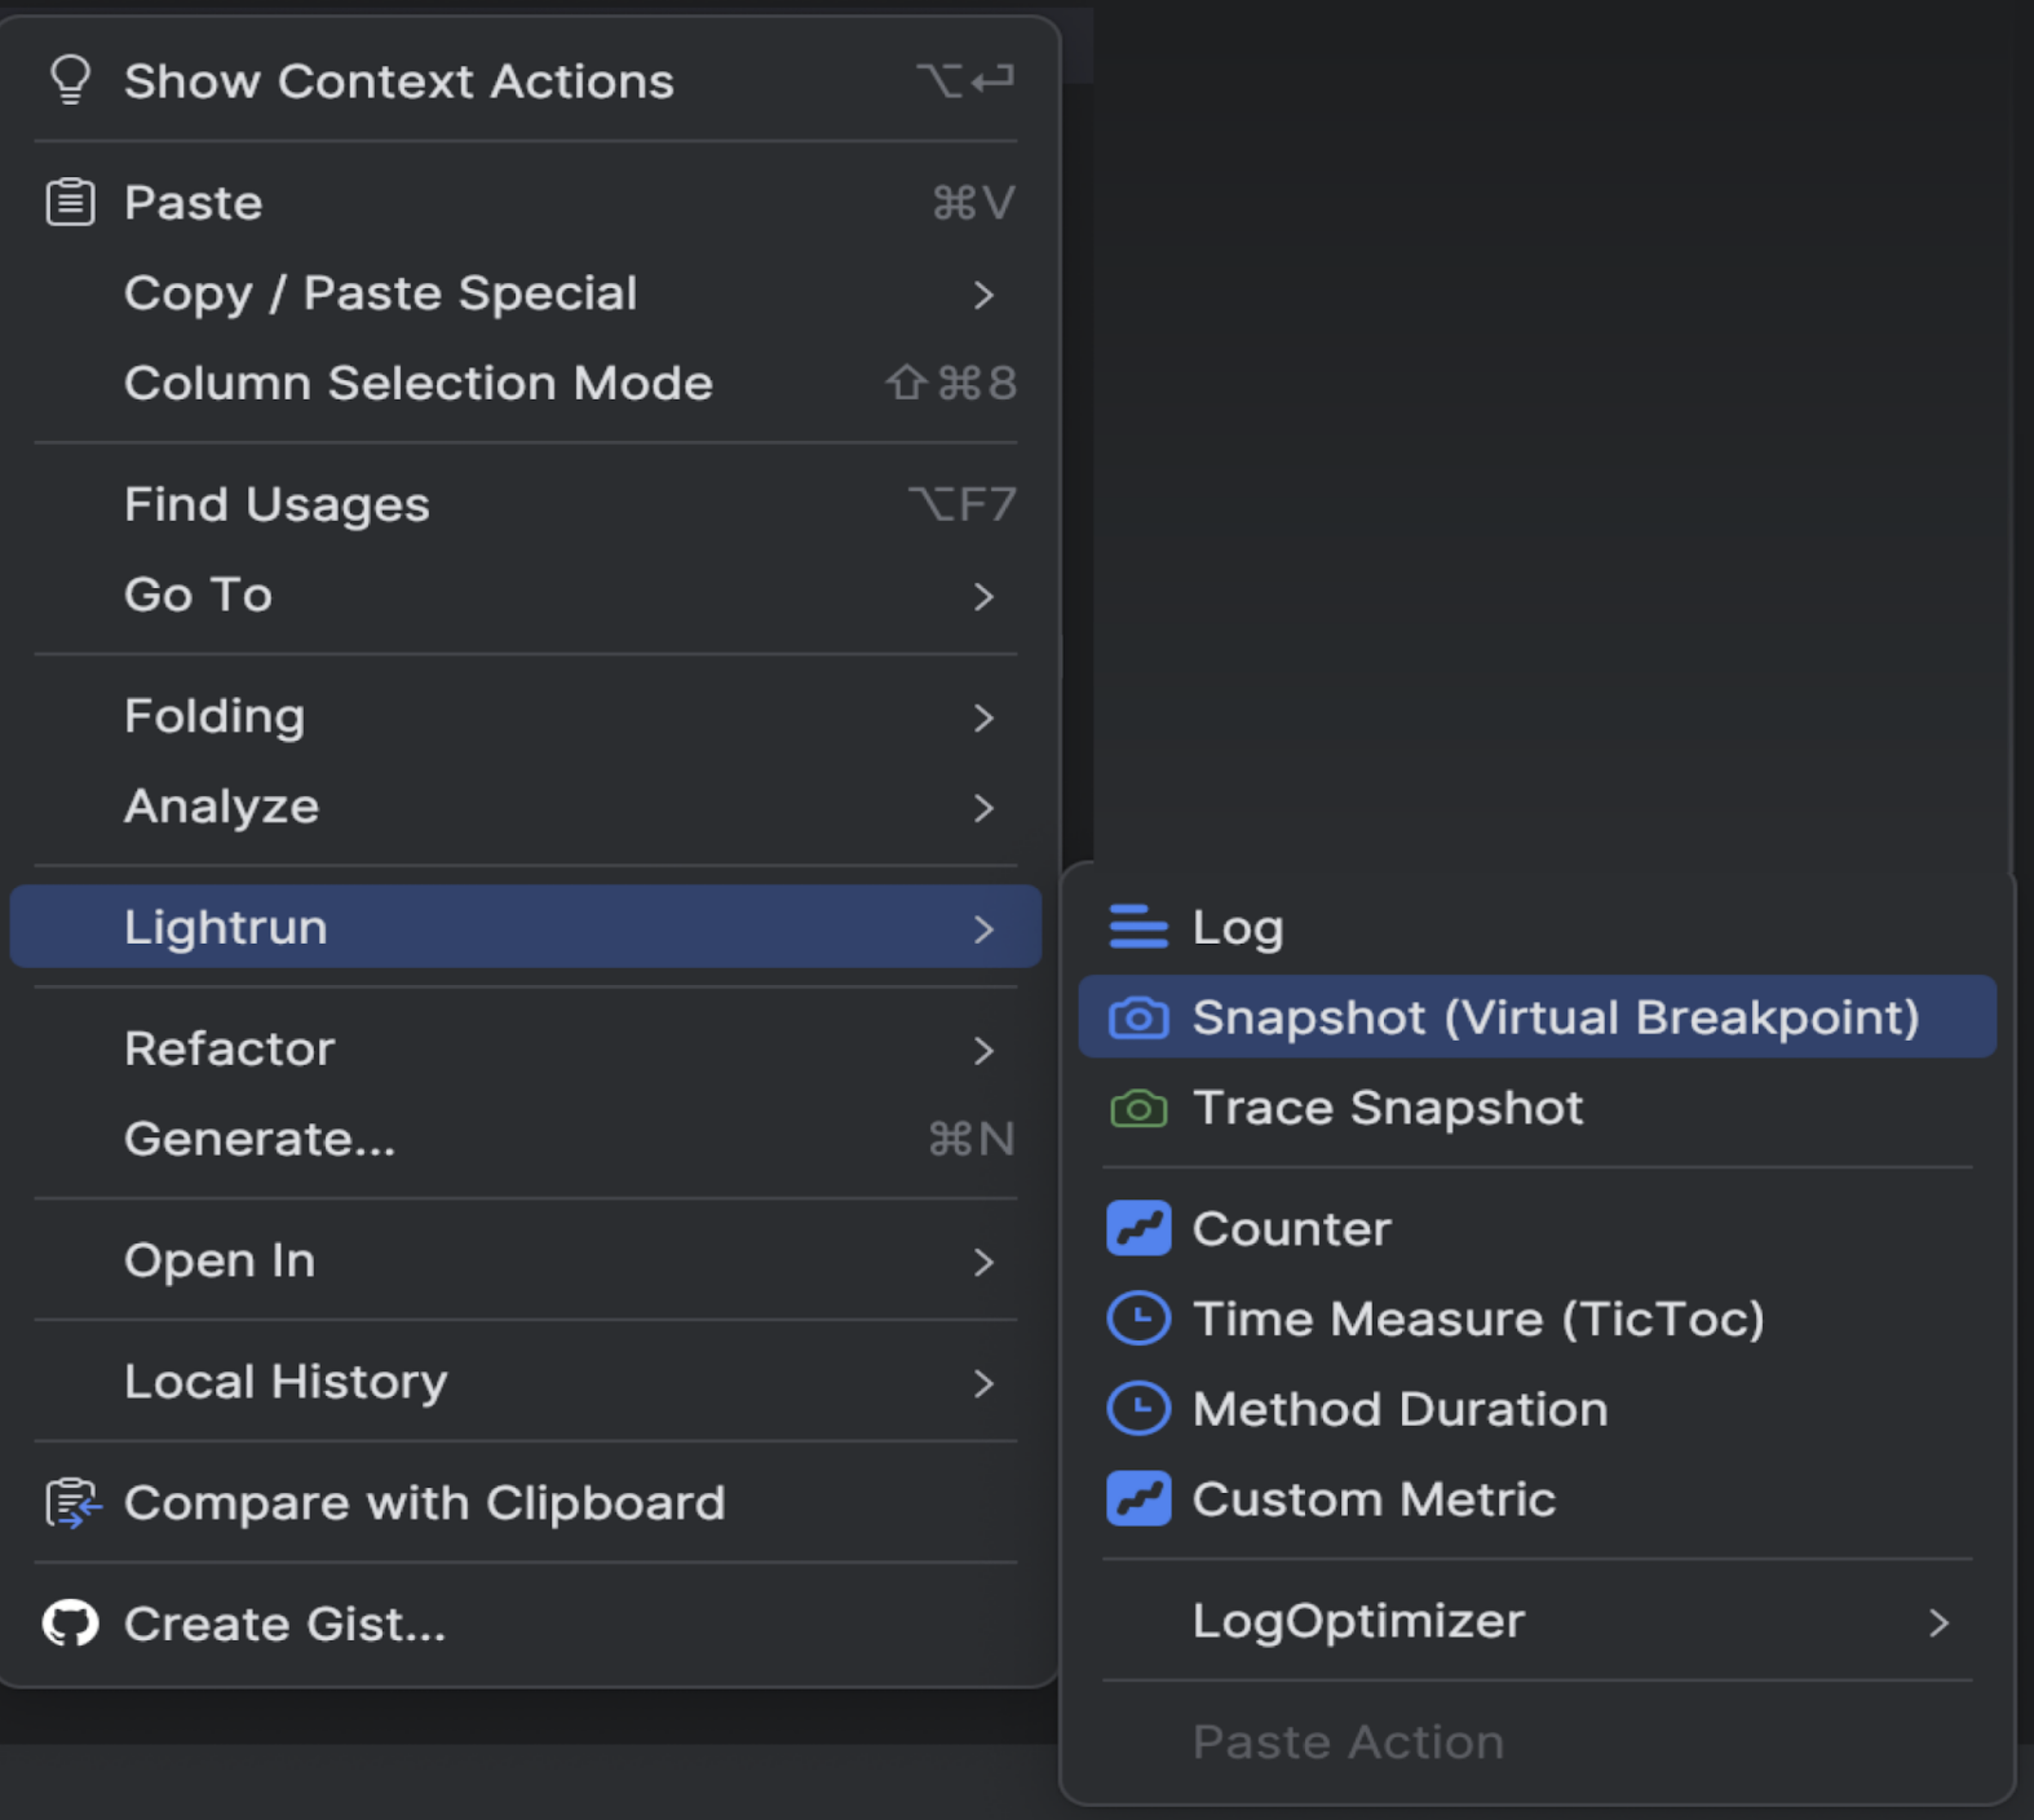Expand the Refactor submenu arrow
The height and width of the screenshot is (1820, 2034).
983,1050
